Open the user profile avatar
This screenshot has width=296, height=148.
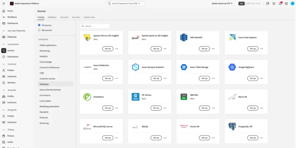[x=292, y=4]
